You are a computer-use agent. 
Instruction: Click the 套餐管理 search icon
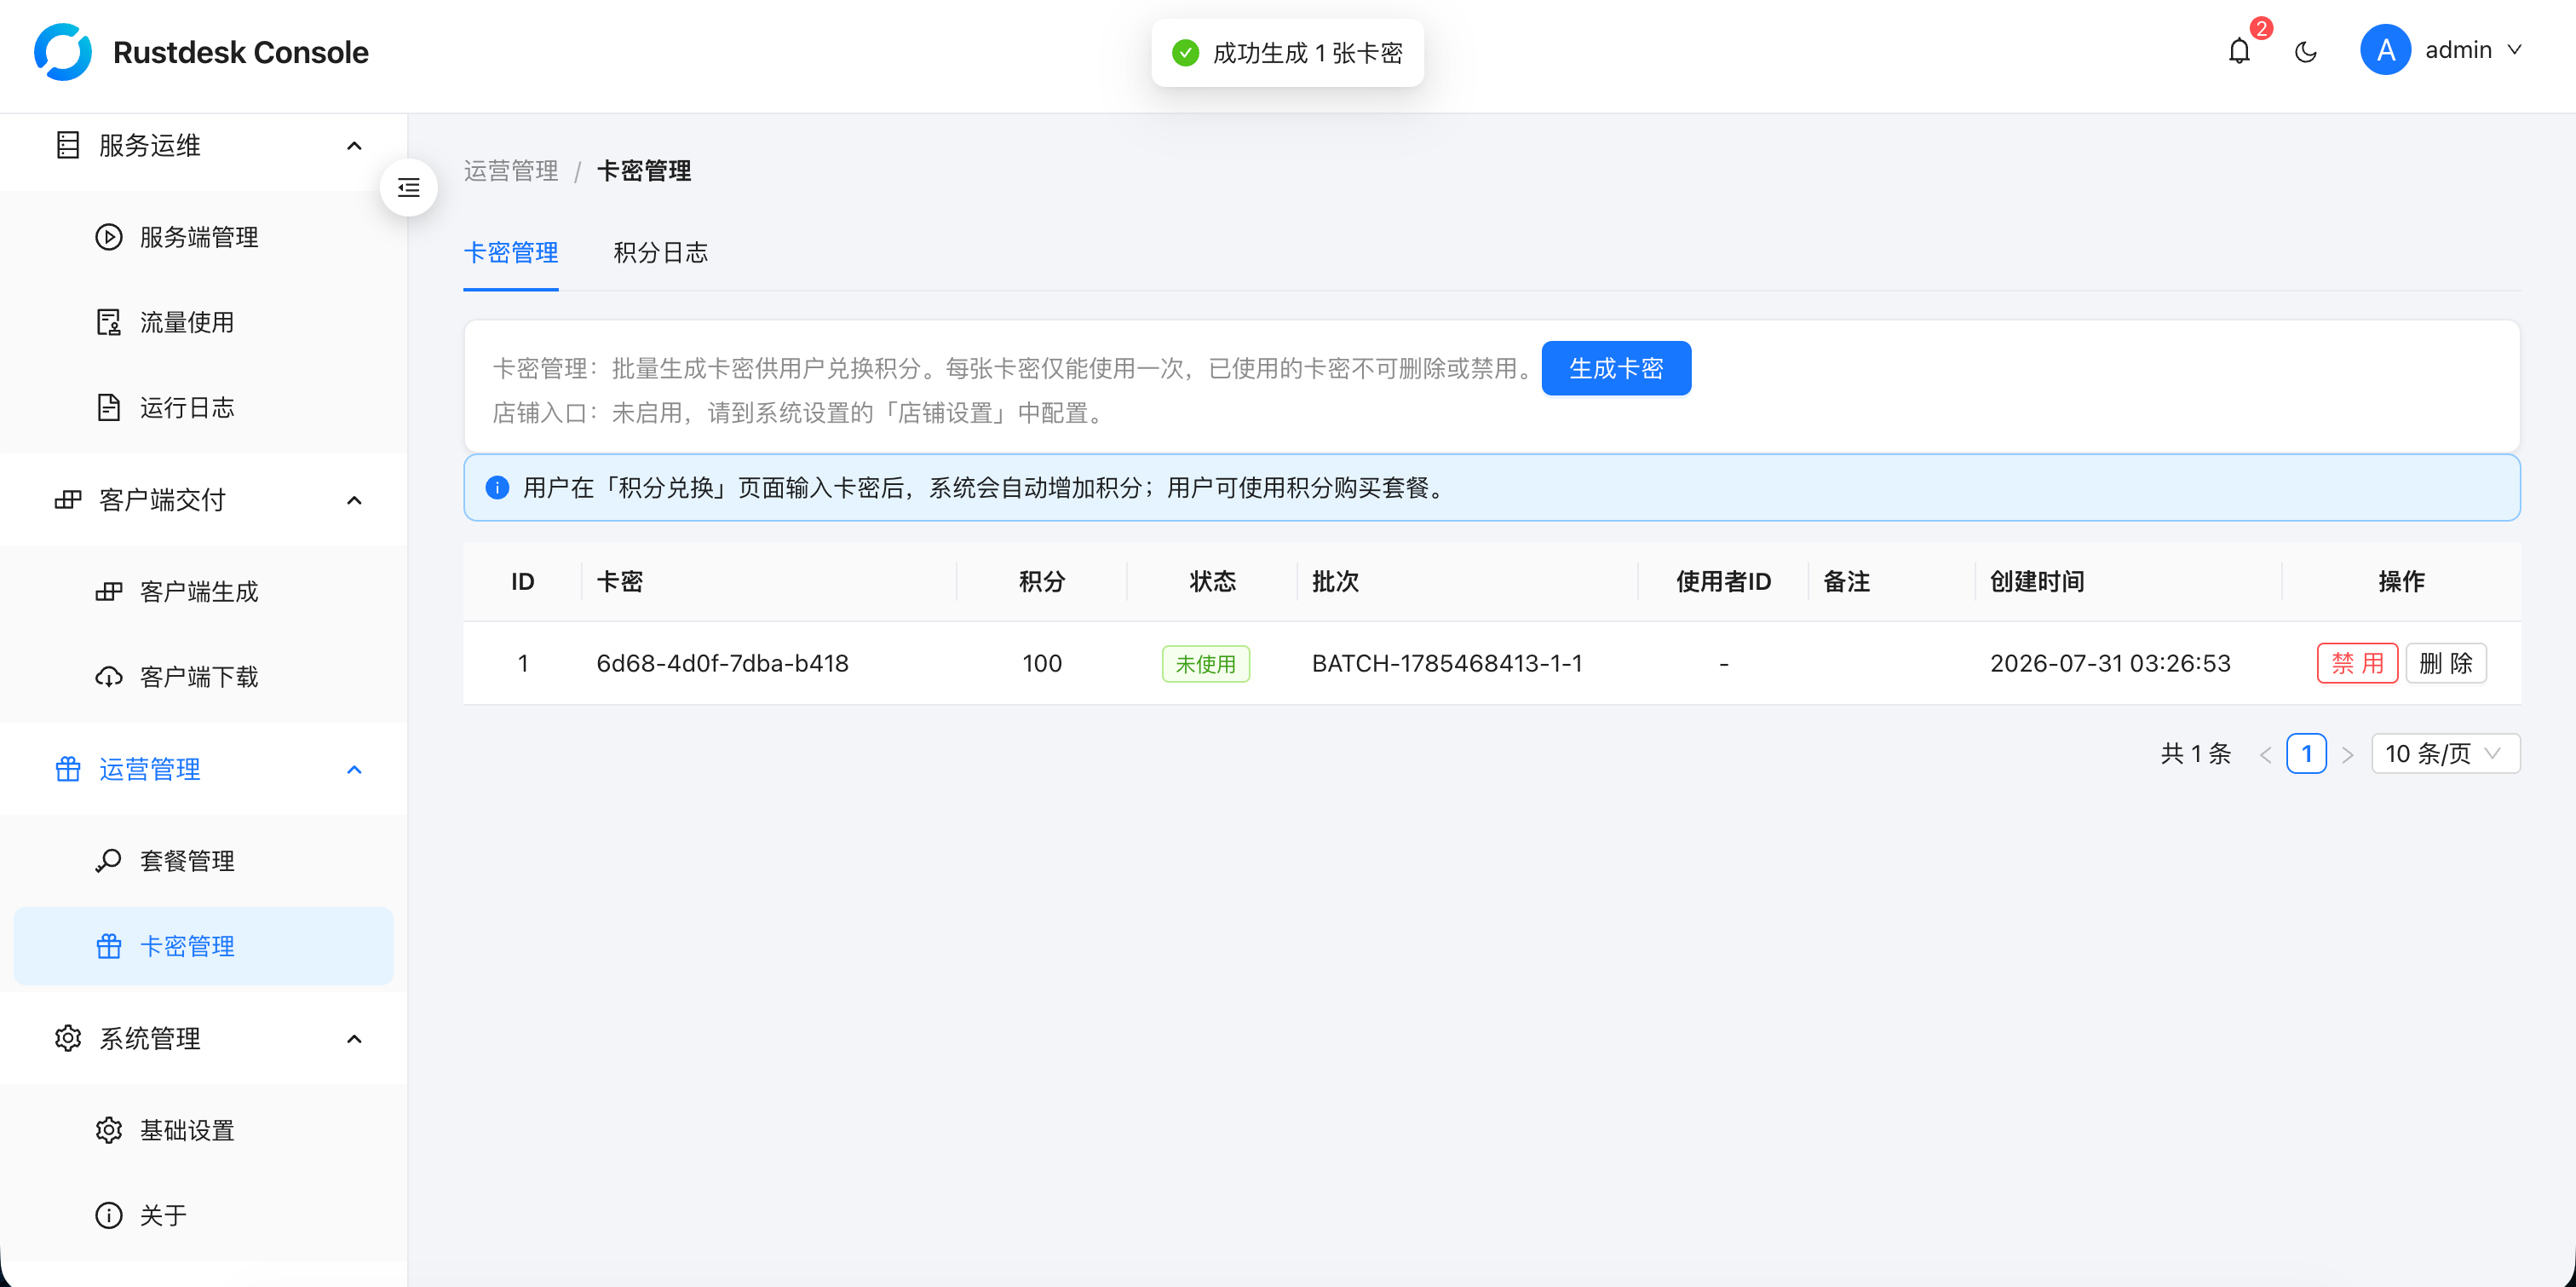click(108, 861)
